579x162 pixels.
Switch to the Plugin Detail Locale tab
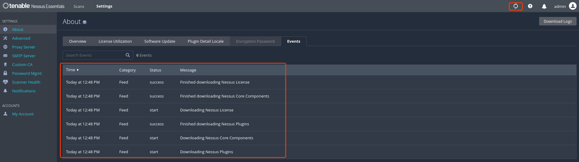coord(206,41)
